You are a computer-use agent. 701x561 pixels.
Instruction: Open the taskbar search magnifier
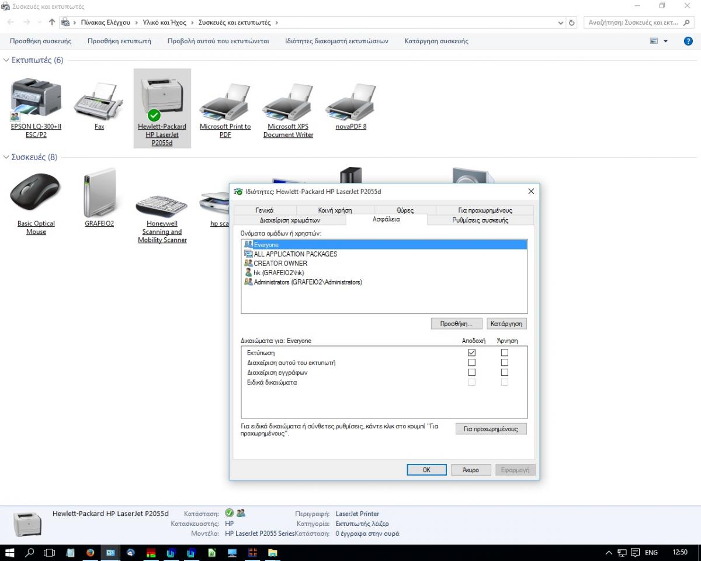coord(30,552)
